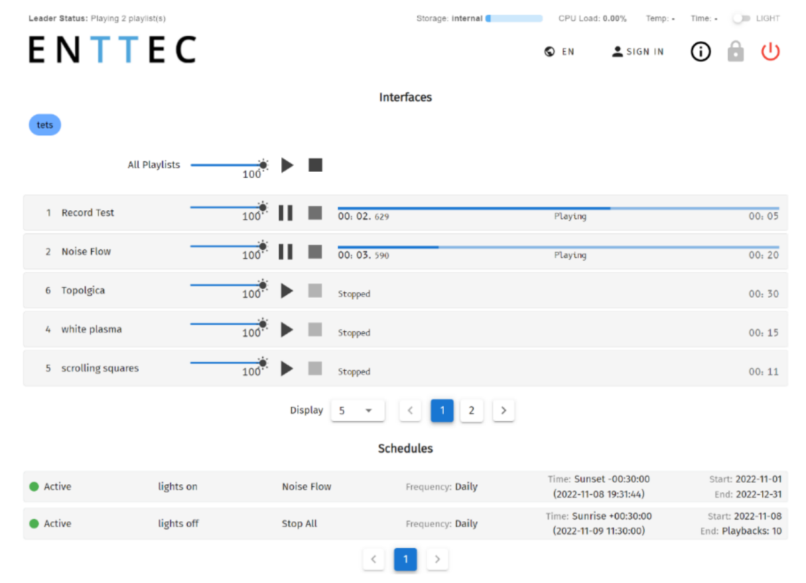This screenshot has width=806, height=583.
Task: Open the Display count dropdown
Action: [358, 411]
